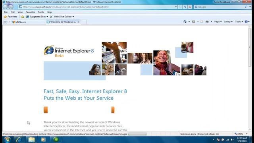
Task: Open the Page menu in command bar
Action: (218, 21)
